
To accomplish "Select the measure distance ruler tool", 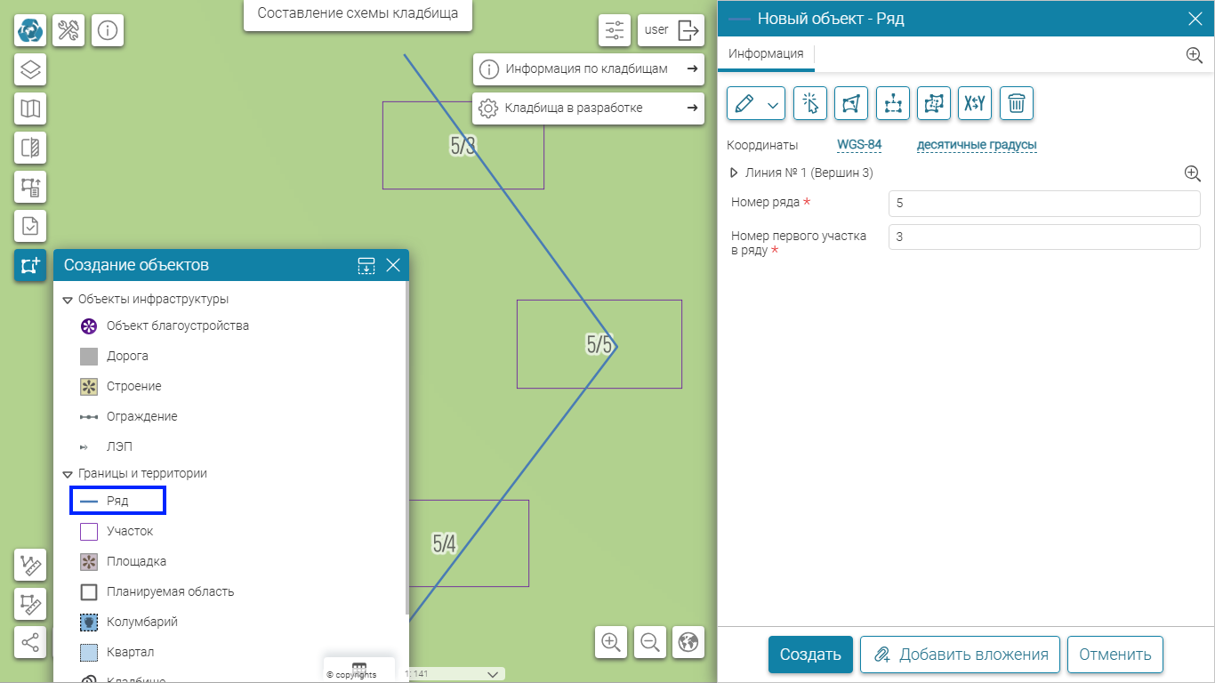I will tap(30, 565).
